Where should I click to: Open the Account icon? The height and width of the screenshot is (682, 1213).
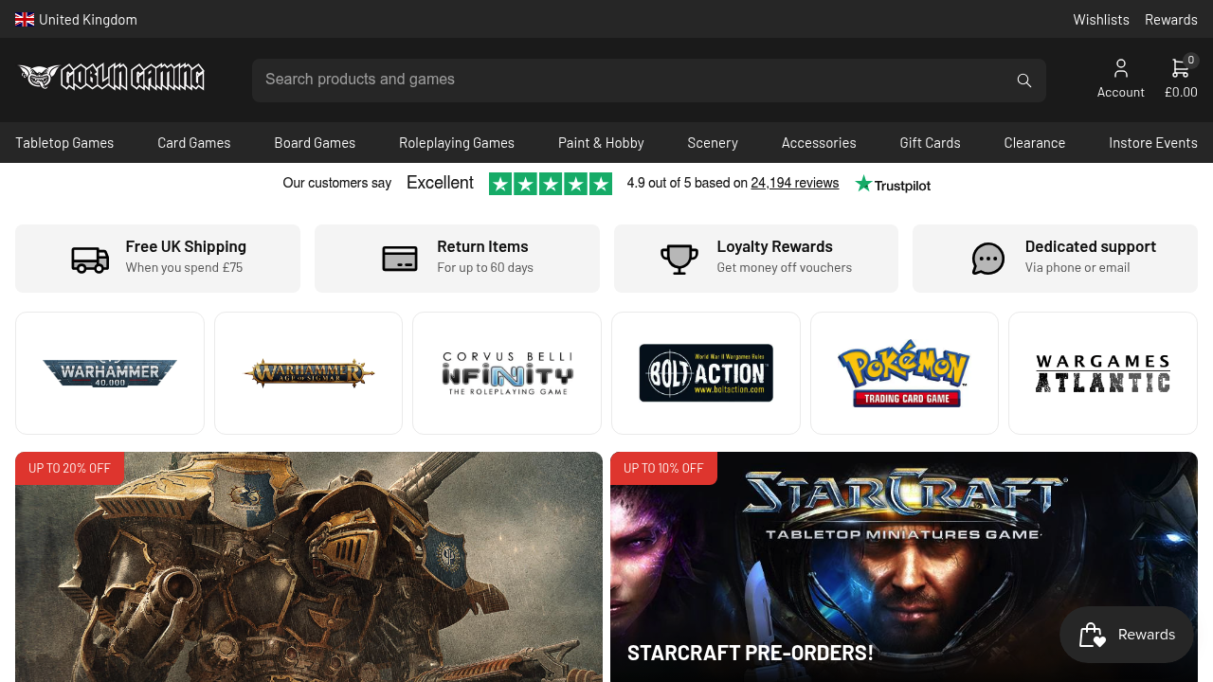point(1121,68)
